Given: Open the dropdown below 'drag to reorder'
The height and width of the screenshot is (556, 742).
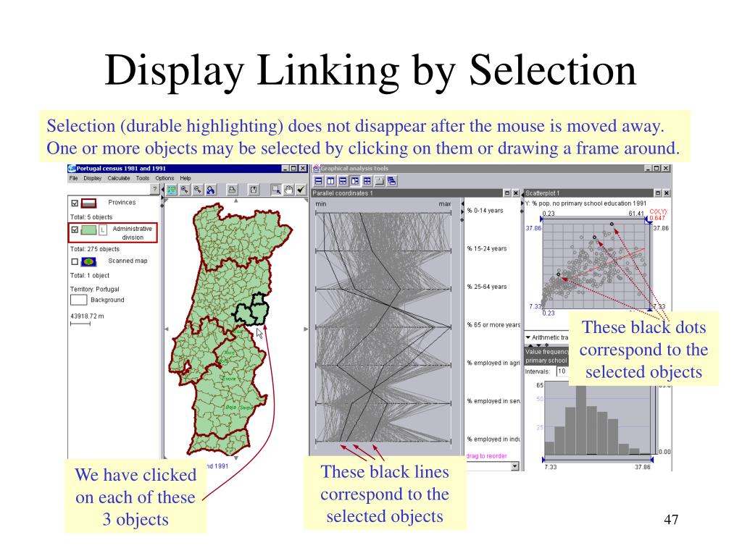Looking at the screenshot, I should click(515, 466).
